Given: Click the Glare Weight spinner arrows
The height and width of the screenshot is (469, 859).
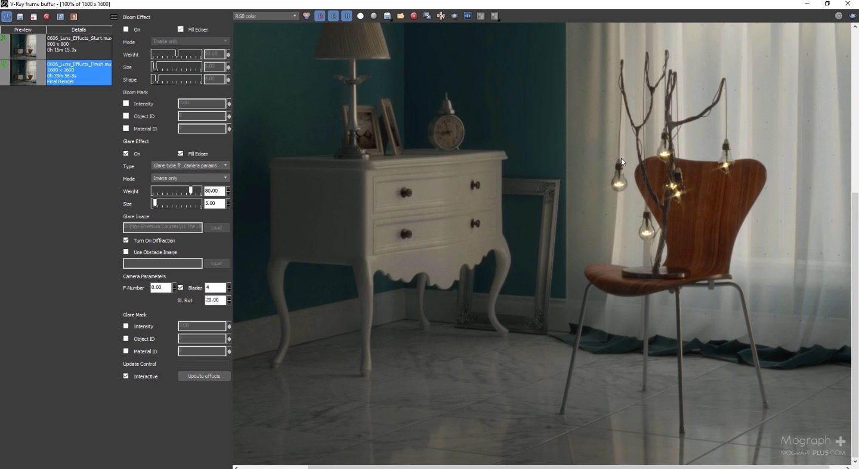Looking at the screenshot, I should pos(228,191).
